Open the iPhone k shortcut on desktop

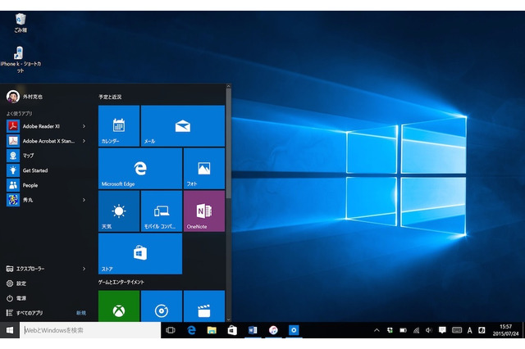(x=20, y=59)
